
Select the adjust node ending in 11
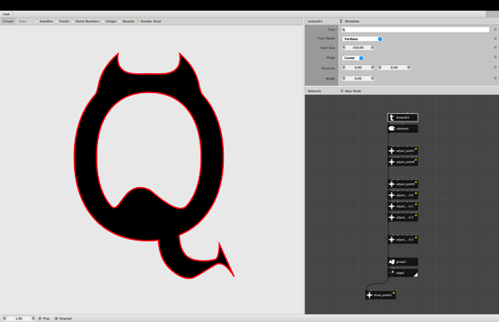pos(403,206)
